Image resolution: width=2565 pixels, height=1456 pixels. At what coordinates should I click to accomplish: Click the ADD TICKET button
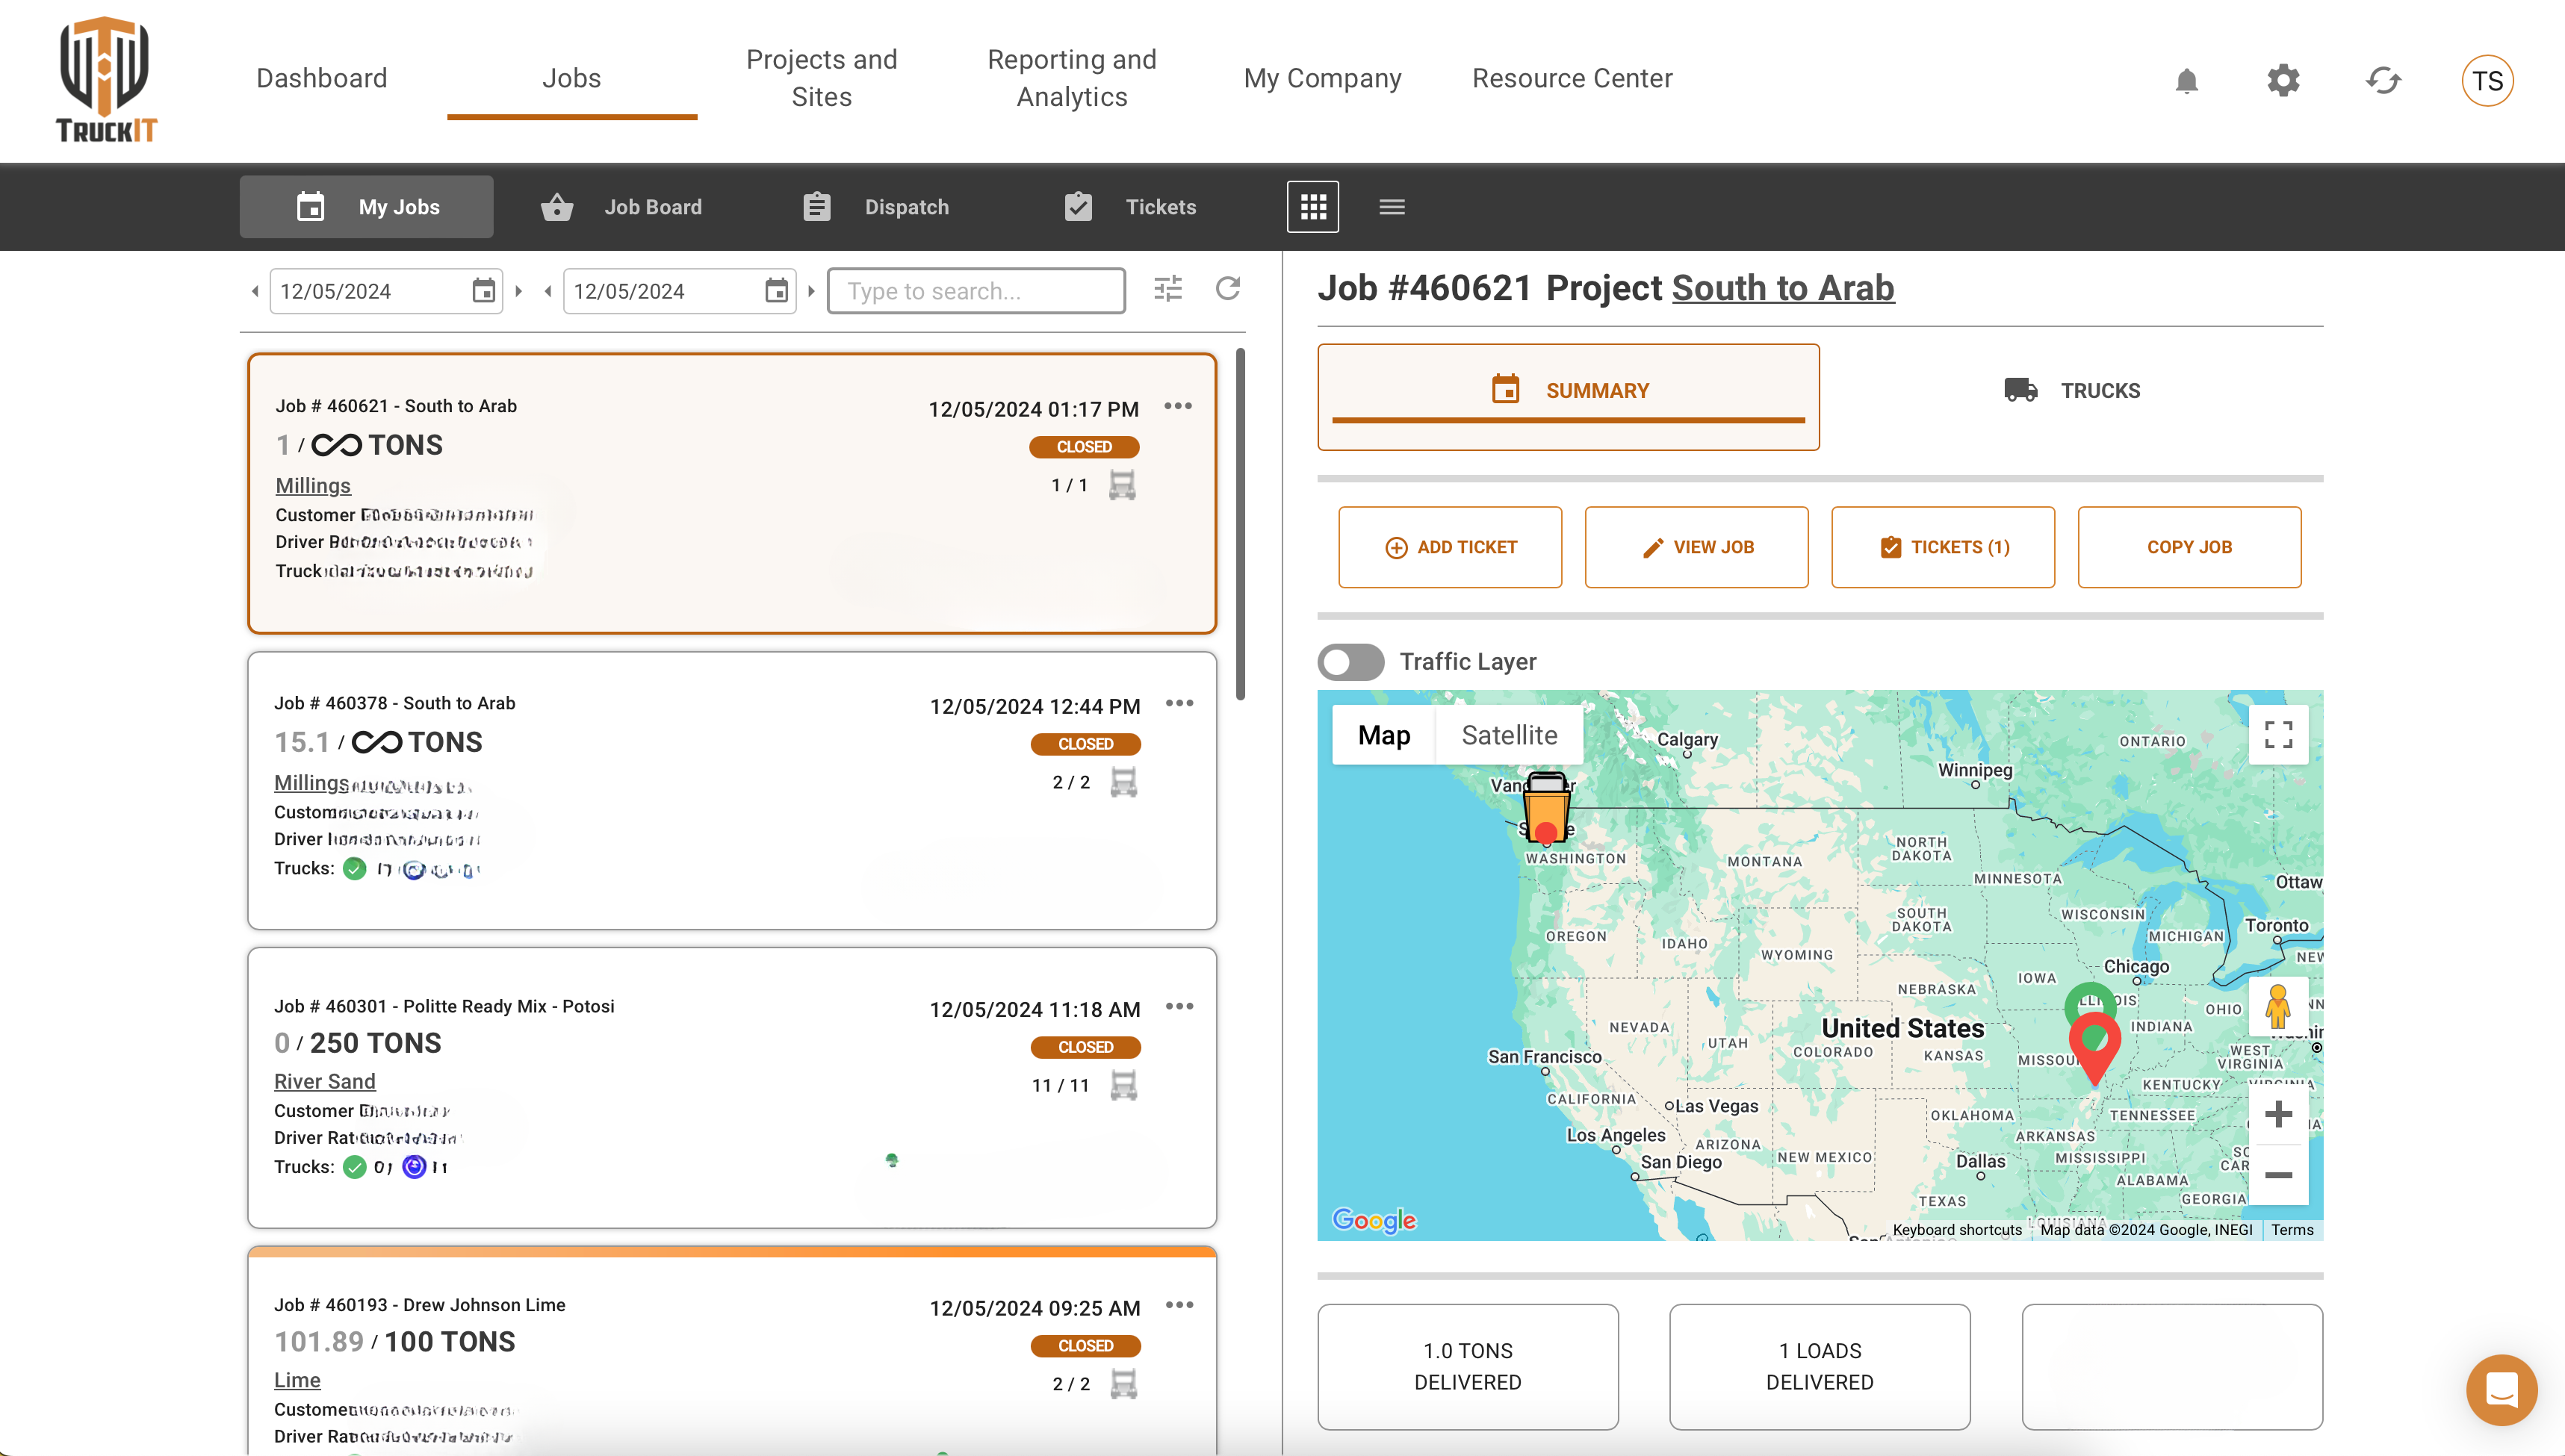coord(1450,547)
